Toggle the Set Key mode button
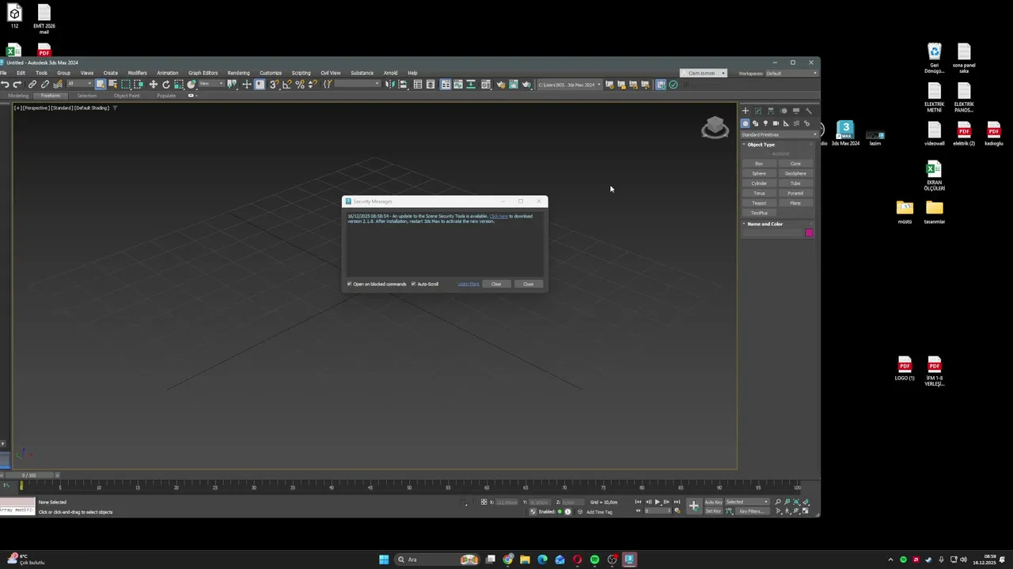Viewport: 1013px width, 569px height. 713,511
